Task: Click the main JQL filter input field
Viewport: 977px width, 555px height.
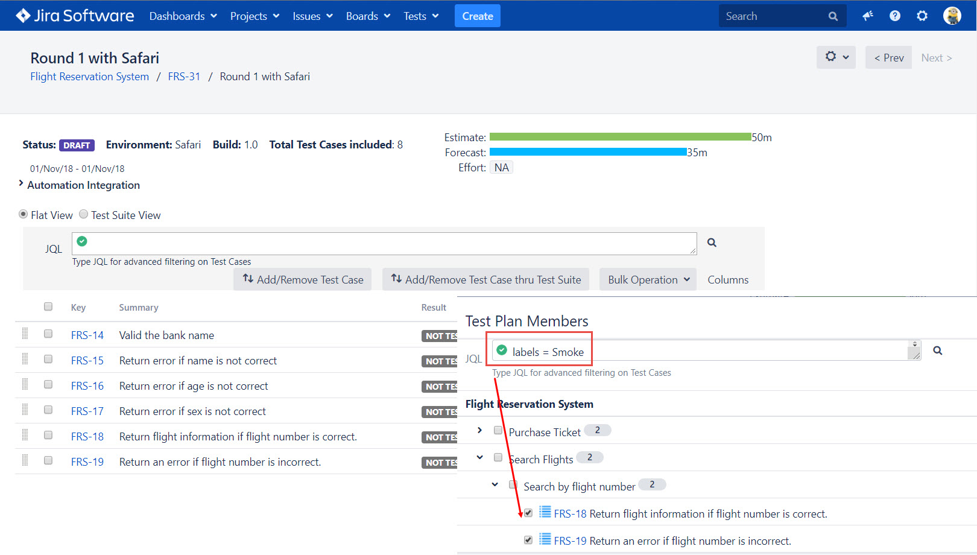Action: tap(386, 244)
